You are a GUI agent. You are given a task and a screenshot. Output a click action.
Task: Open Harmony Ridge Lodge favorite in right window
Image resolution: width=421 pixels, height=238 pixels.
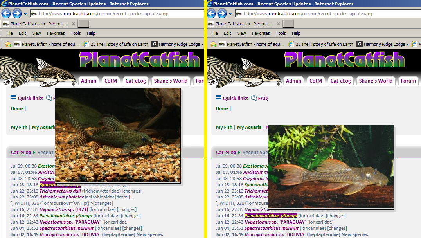(383, 44)
